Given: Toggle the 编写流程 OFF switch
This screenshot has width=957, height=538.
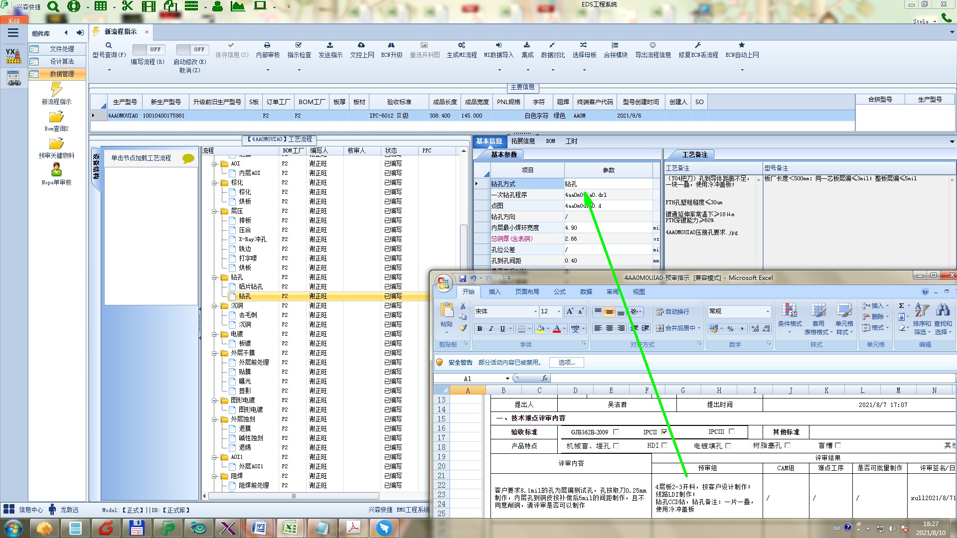Looking at the screenshot, I should click(148, 49).
